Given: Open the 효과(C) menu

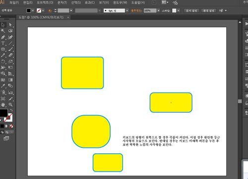Looking at the screenshot, I should [90, 2].
